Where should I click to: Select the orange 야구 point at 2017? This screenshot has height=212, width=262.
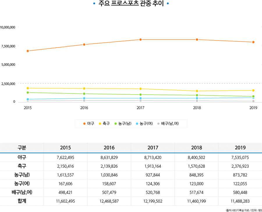(x=141, y=40)
